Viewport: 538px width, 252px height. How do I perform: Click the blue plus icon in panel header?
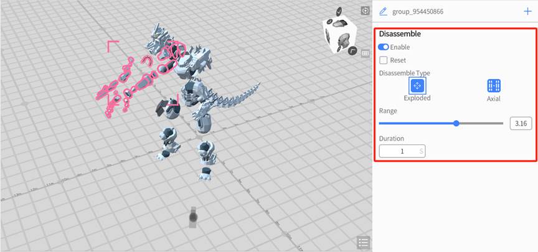coord(527,11)
